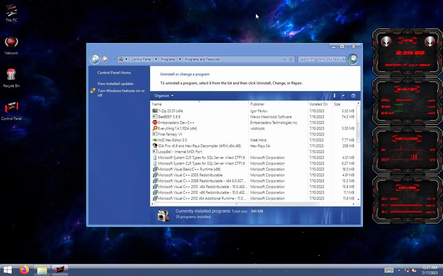Click the horizontal scrollbar right arrow
This screenshot has height=276, width=443.
coord(353,204)
